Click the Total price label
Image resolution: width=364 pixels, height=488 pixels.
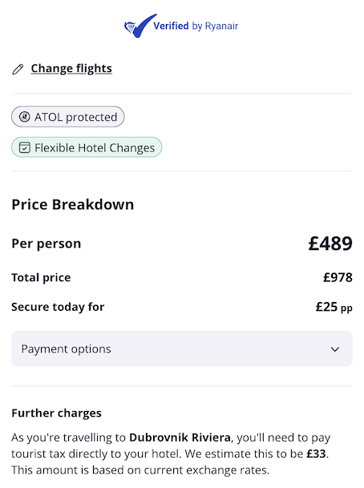(41, 277)
